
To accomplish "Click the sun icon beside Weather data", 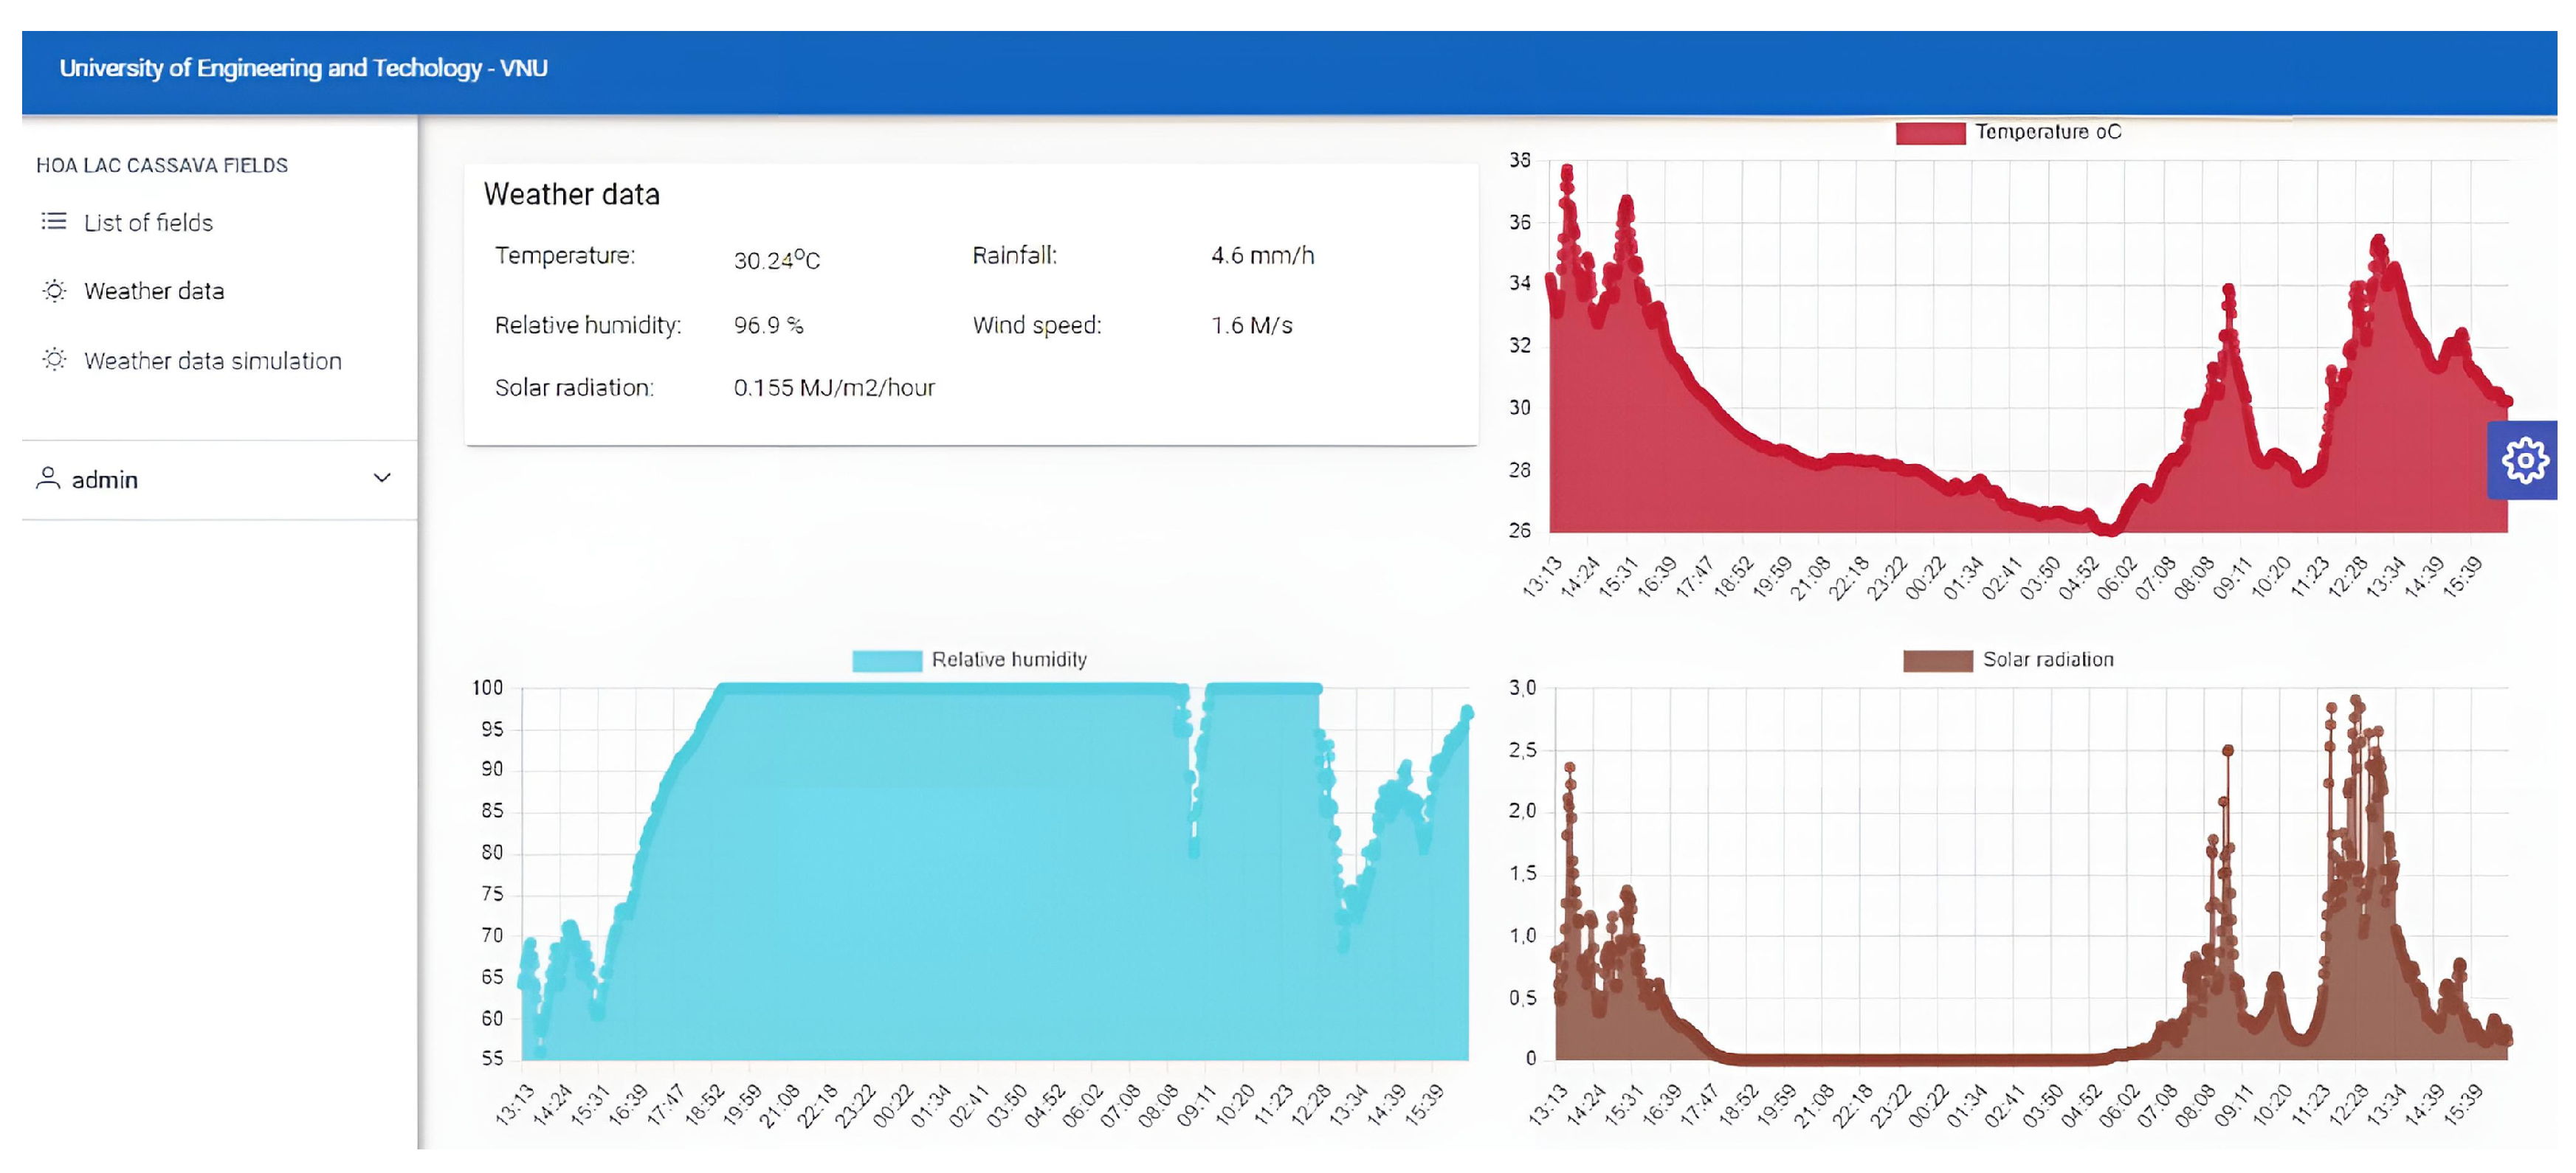I will pyautogui.click(x=54, y=291).
